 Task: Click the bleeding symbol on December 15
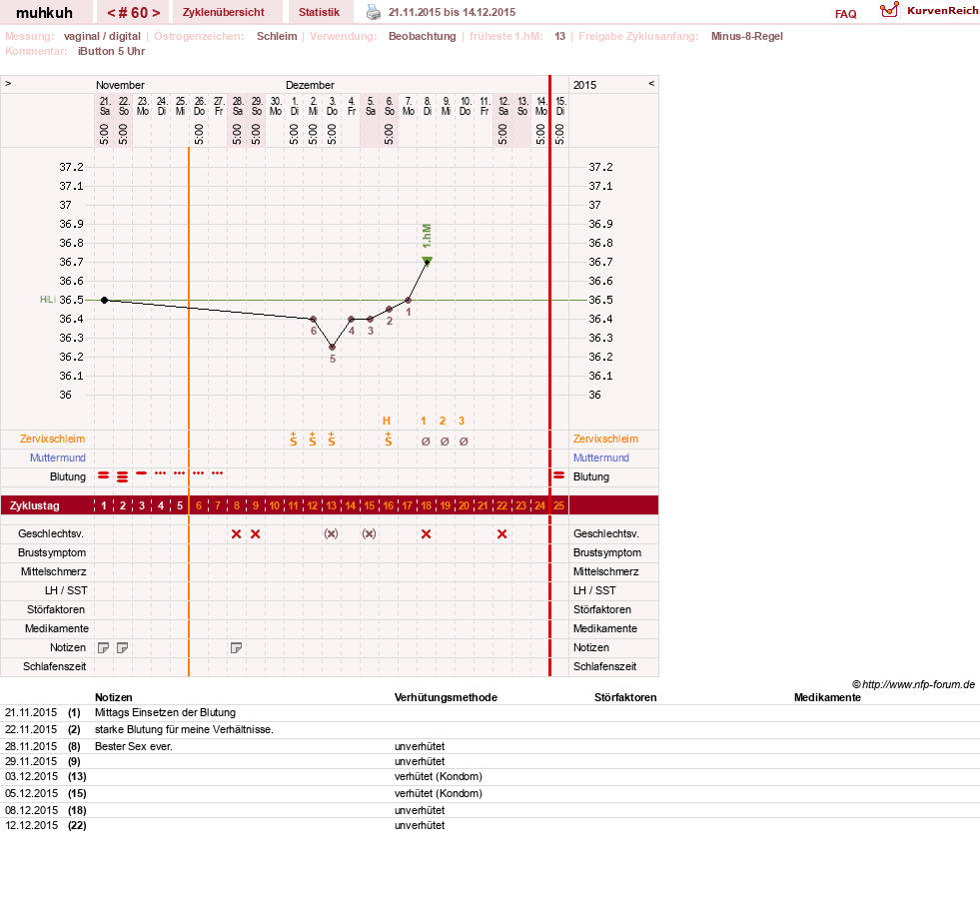tap(559, 476)
